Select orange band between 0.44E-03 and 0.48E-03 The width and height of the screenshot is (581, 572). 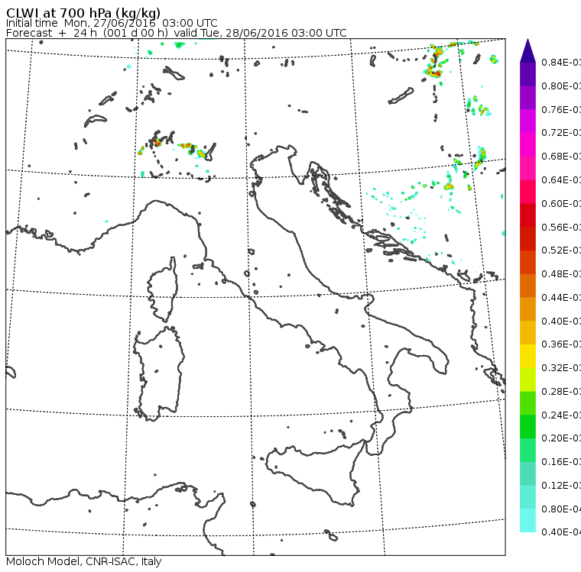(x=527, y=286)
